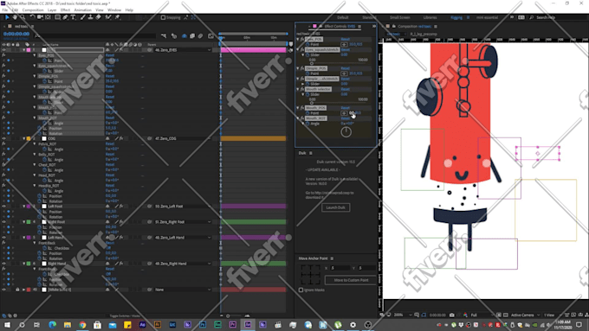Select the Puppet Pin tool

(x=118, y=17)
